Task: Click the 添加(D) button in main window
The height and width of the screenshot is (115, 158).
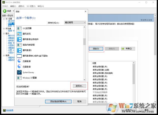Action: [96, 49]
